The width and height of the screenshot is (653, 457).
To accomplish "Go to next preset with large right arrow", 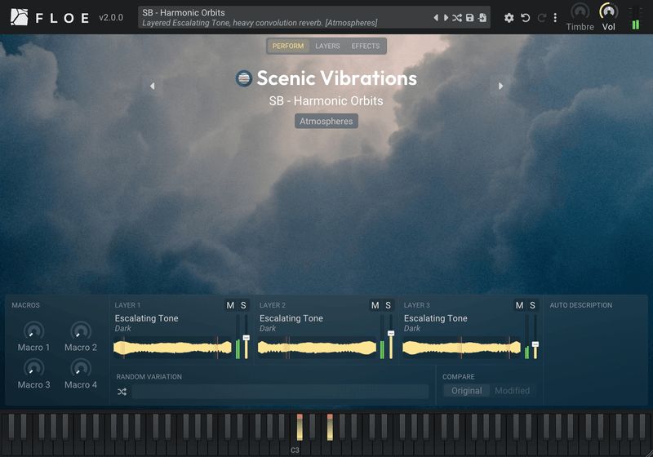I will pos(500,86).
